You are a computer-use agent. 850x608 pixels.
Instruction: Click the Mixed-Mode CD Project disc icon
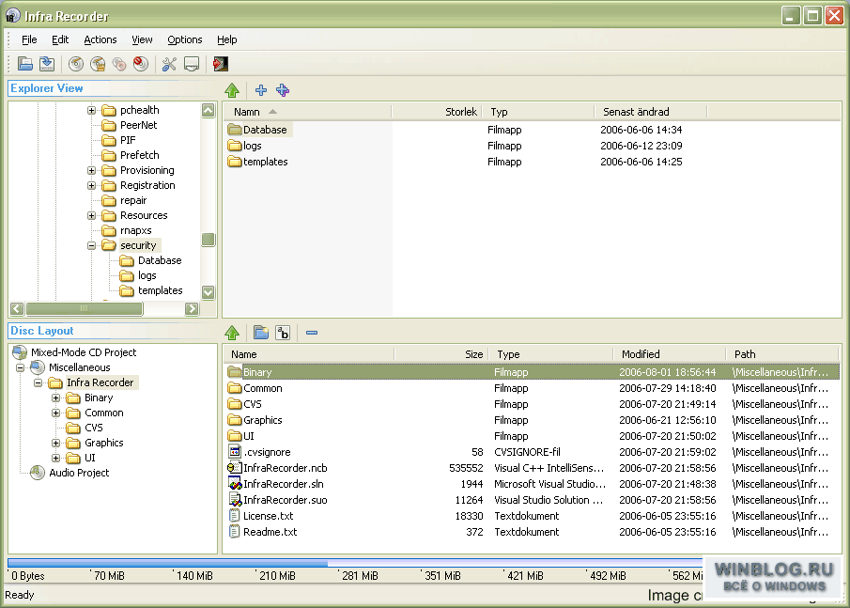coord(20,352)
